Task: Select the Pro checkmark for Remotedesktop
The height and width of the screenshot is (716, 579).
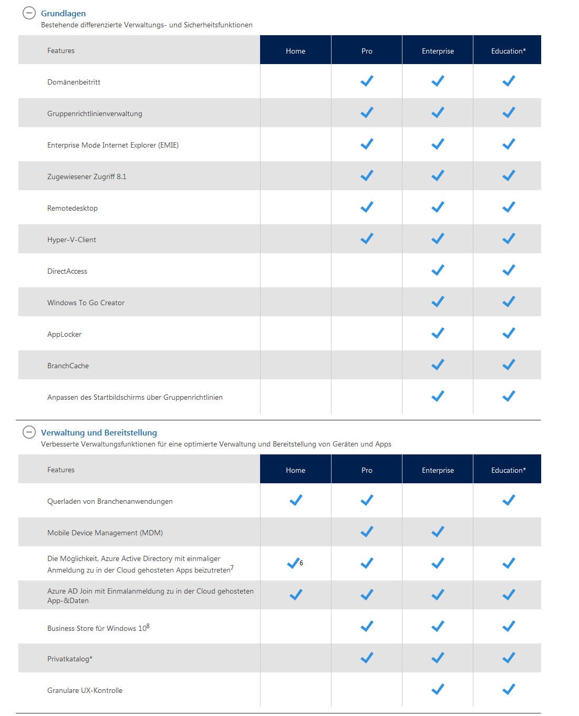Action: pyautogui.click(x=367, y=207)
